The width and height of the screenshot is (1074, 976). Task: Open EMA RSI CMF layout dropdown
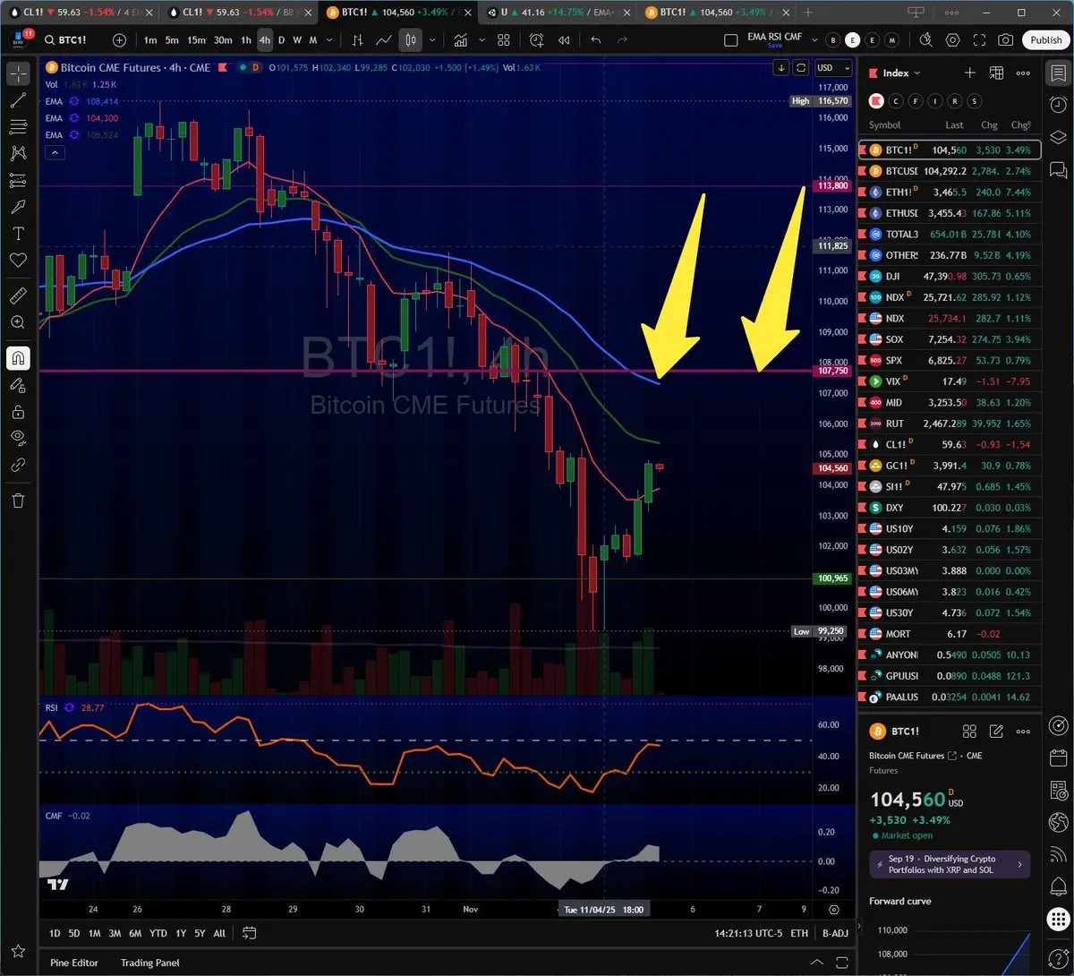814,40
